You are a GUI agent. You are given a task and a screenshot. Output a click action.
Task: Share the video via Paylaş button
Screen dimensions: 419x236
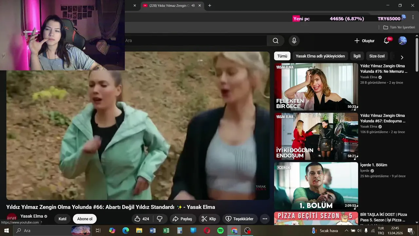tap(183, 219)
